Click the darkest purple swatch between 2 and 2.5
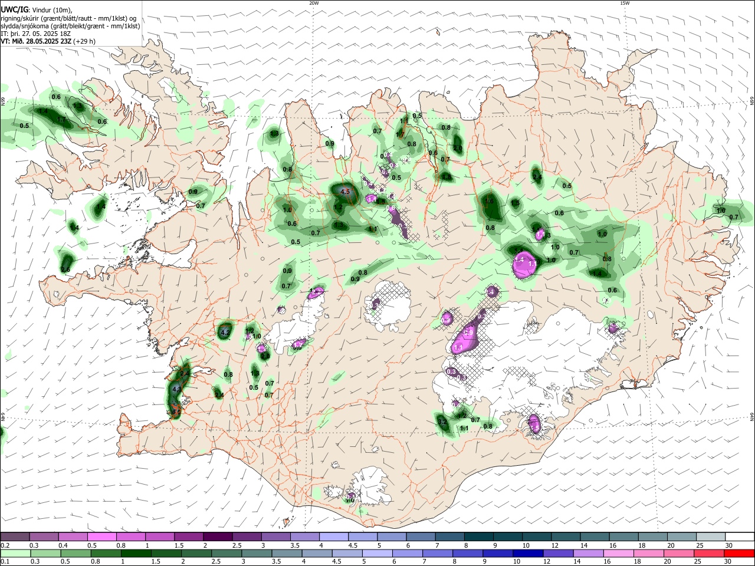755x566 pixels. (x=218, y=537)
